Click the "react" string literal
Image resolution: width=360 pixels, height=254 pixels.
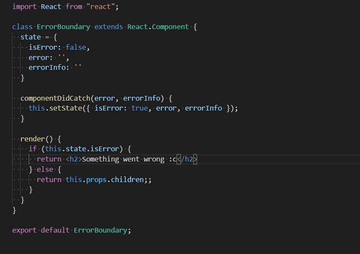click(x=100, y=7)
